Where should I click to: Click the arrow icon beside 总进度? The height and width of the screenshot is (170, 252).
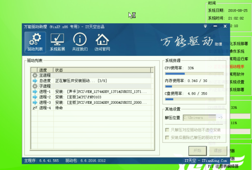coord(35,81)
